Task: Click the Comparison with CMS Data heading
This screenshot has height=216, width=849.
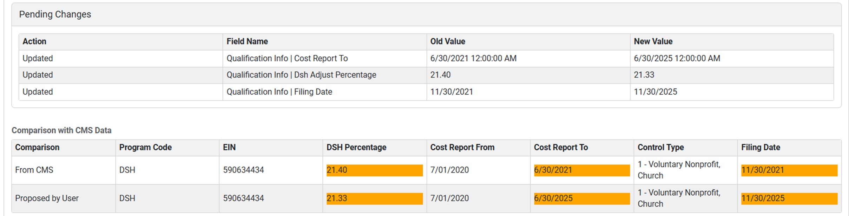Action: click(x=61, y=130)
